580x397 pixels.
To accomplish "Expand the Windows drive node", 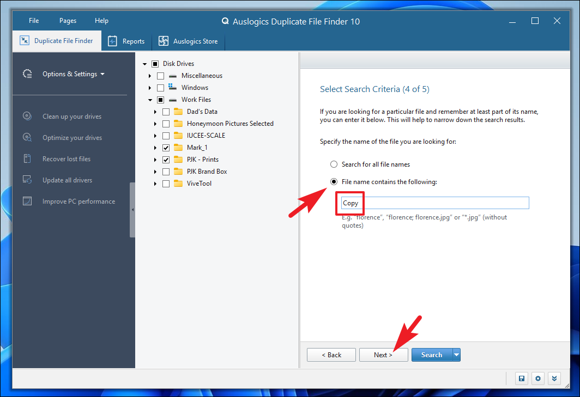I will (150, 88).
